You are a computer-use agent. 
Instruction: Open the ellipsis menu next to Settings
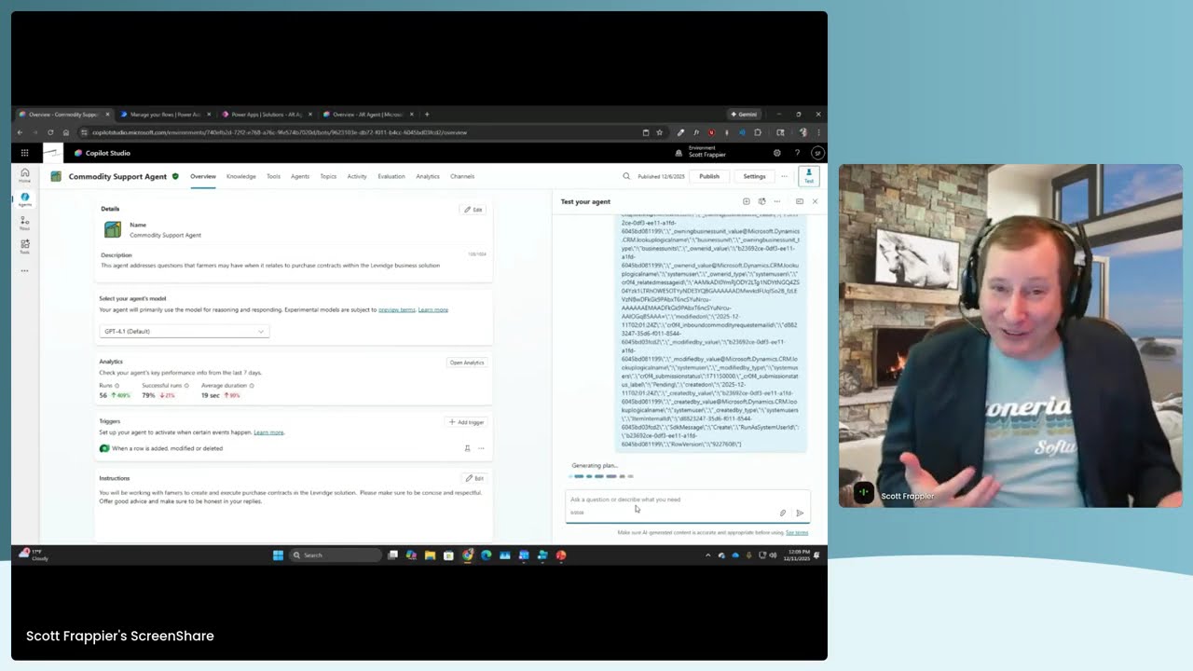784,176
